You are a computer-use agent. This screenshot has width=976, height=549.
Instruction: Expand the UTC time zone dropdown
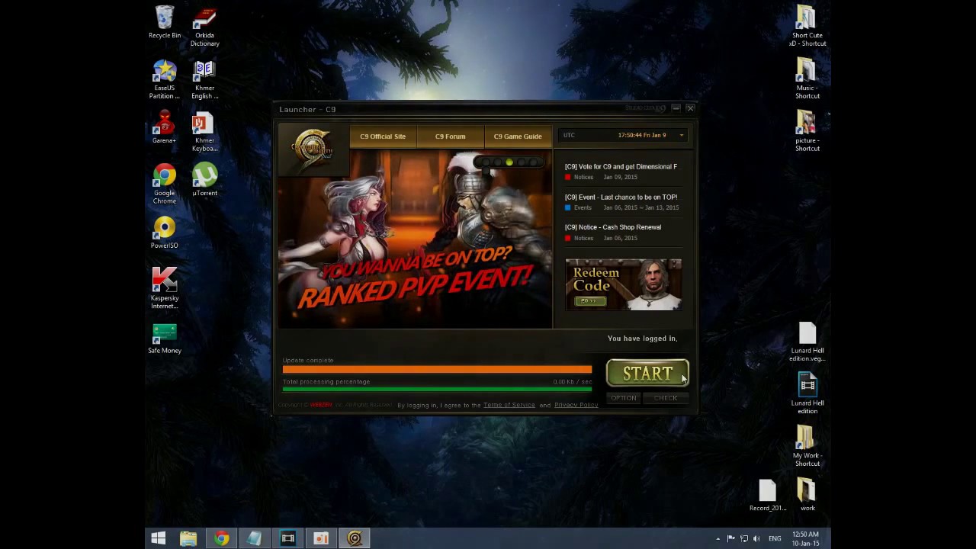pyautogui.click(x=681, y=136)
